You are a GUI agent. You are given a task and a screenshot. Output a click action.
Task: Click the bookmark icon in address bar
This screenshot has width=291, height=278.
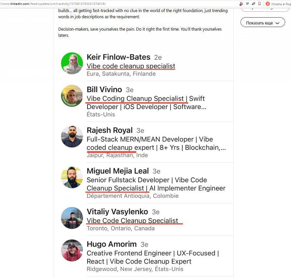click(259, 4)
